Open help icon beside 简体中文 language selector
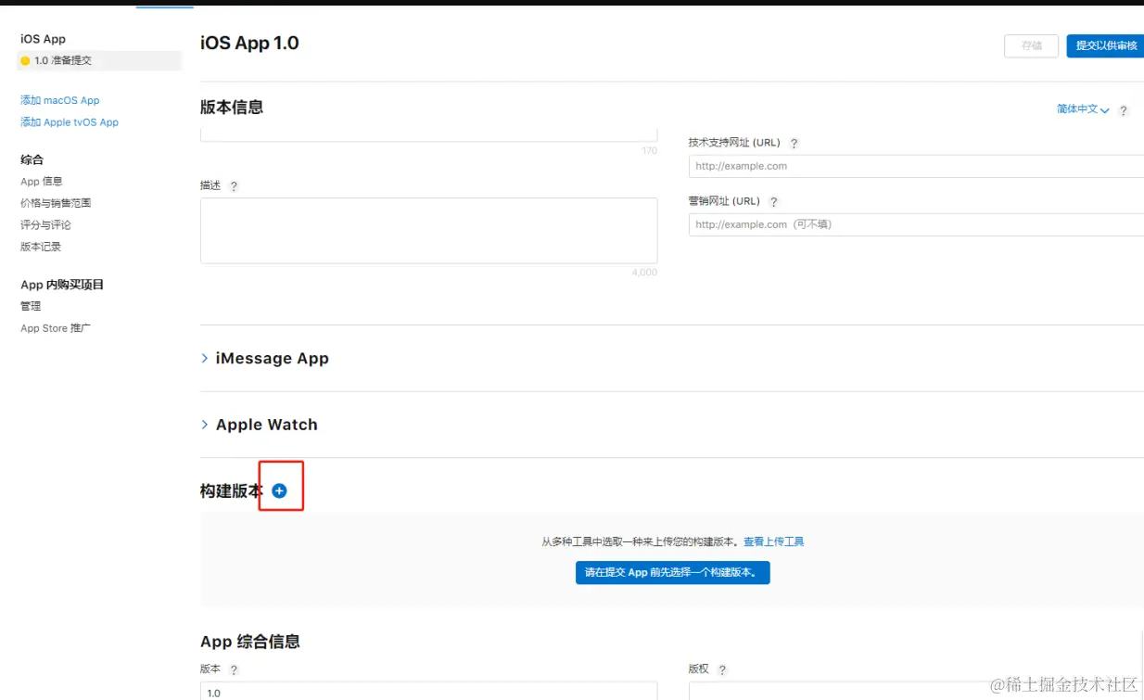 pyautogui.click(x=1123, y=110)
